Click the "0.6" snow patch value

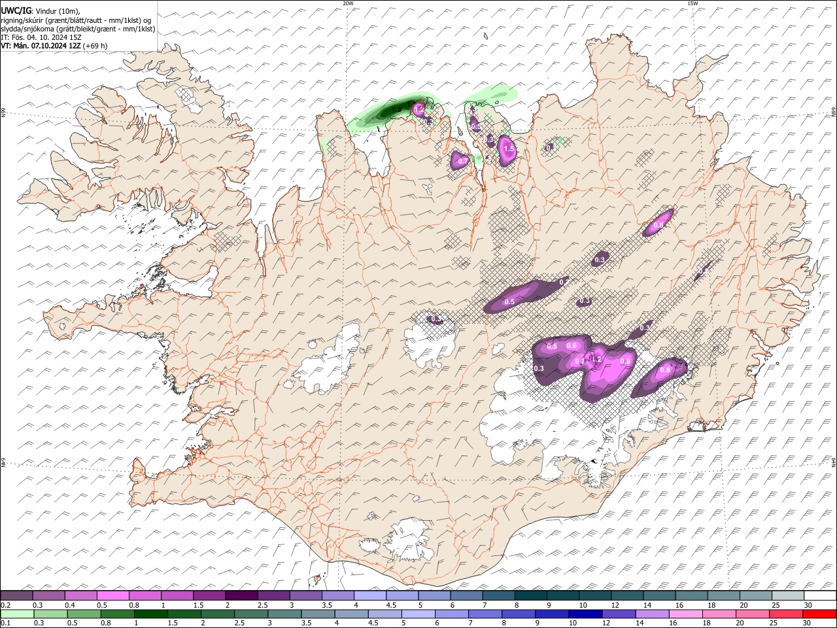click(x=572, y=345)
